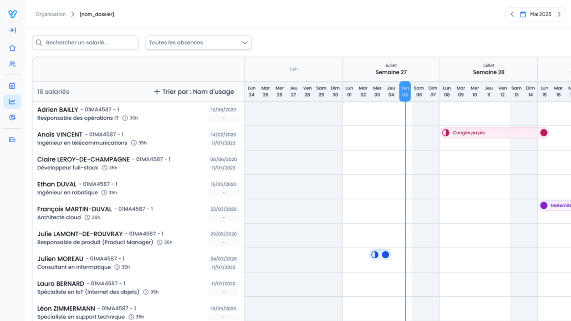Open the calendar icon in sidebar
The image size is (571, 321).
click(12, 86)
